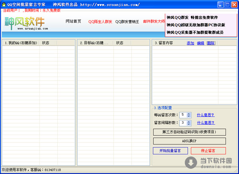Click the QQ penguin title bar icon
Image resolution: width=239 pixels, height=174 pixels.
click(4, 5)
